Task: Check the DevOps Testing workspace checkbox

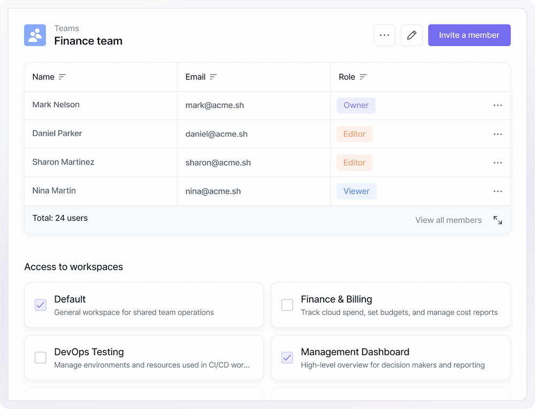Action: click(x=41, y=358)
